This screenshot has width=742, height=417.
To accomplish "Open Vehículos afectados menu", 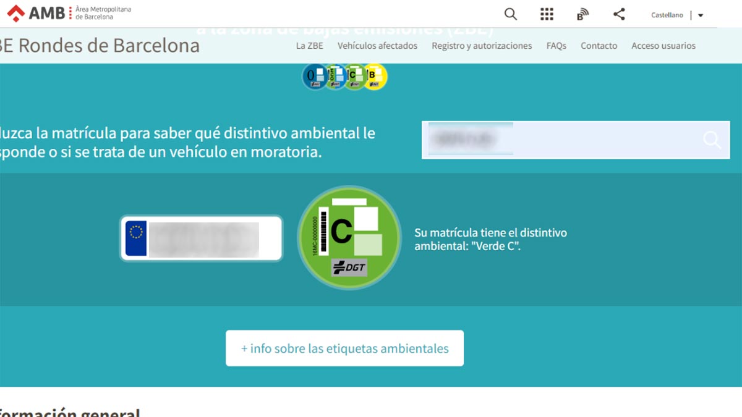I will click(377, 46).
